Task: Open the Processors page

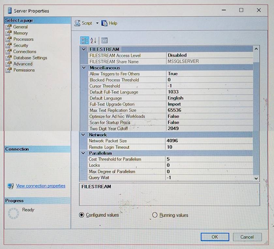Action: click(23, 39)
